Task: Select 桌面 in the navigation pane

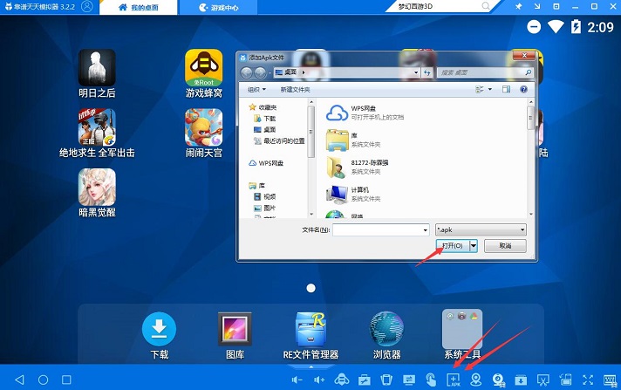Action: 265,129
